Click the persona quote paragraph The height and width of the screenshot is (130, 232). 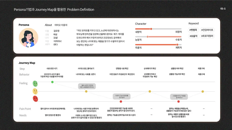click(100, 38)
